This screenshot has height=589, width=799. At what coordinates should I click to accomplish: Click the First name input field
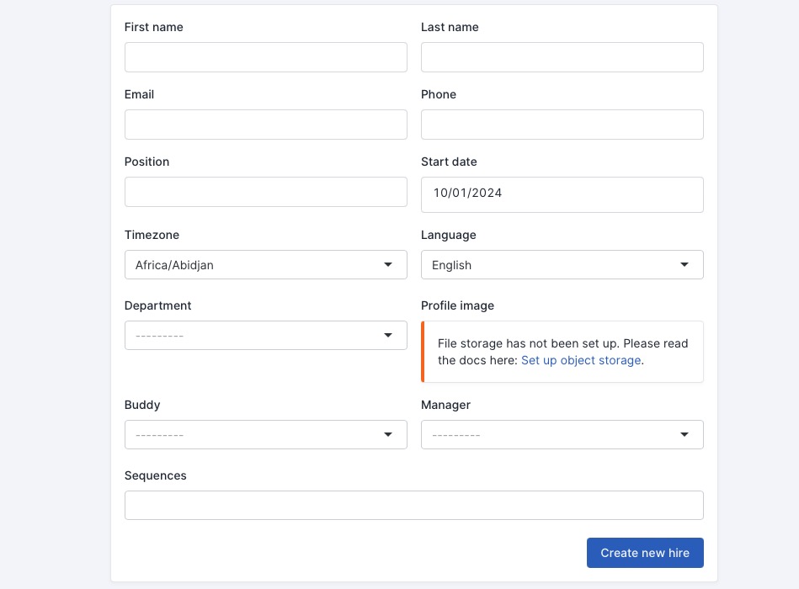tap(265, 57)
